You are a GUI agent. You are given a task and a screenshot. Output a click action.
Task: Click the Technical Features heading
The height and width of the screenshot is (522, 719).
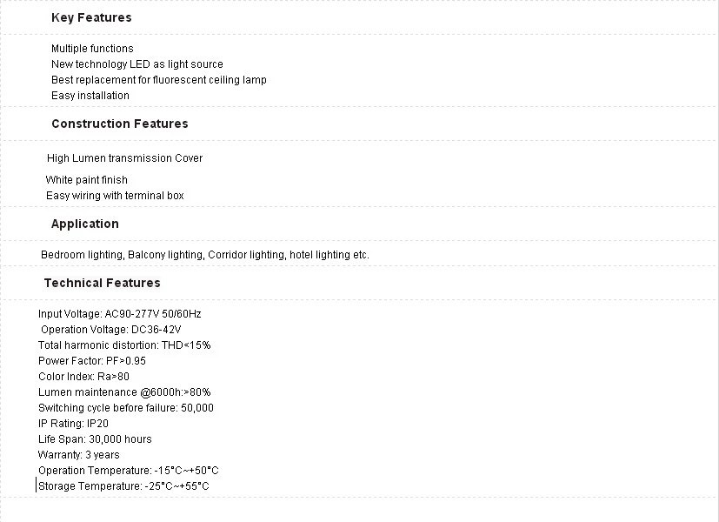103,283
